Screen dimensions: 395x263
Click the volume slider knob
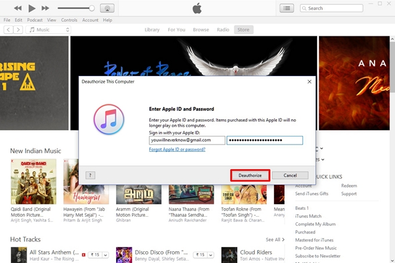click(92, 9)
